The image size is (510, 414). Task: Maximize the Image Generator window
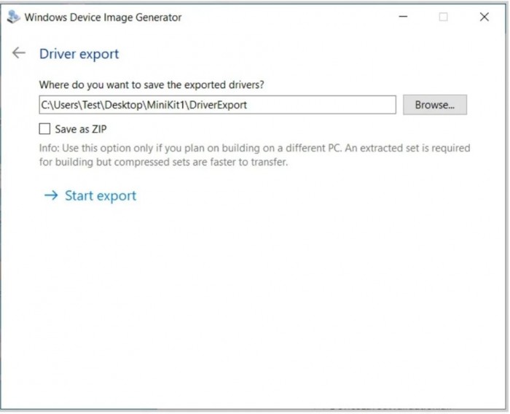[443, 17]
